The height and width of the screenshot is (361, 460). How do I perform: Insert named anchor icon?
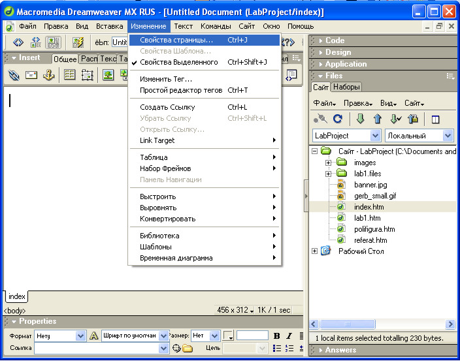coord(49,75)
